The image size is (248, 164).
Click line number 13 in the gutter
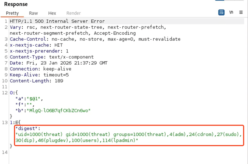point(5,122)
